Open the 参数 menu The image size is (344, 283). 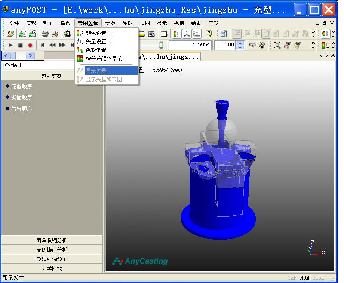pos(110,23)
